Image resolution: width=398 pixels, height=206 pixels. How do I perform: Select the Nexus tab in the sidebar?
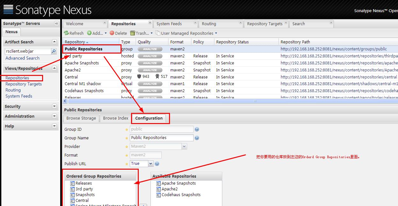11,32
